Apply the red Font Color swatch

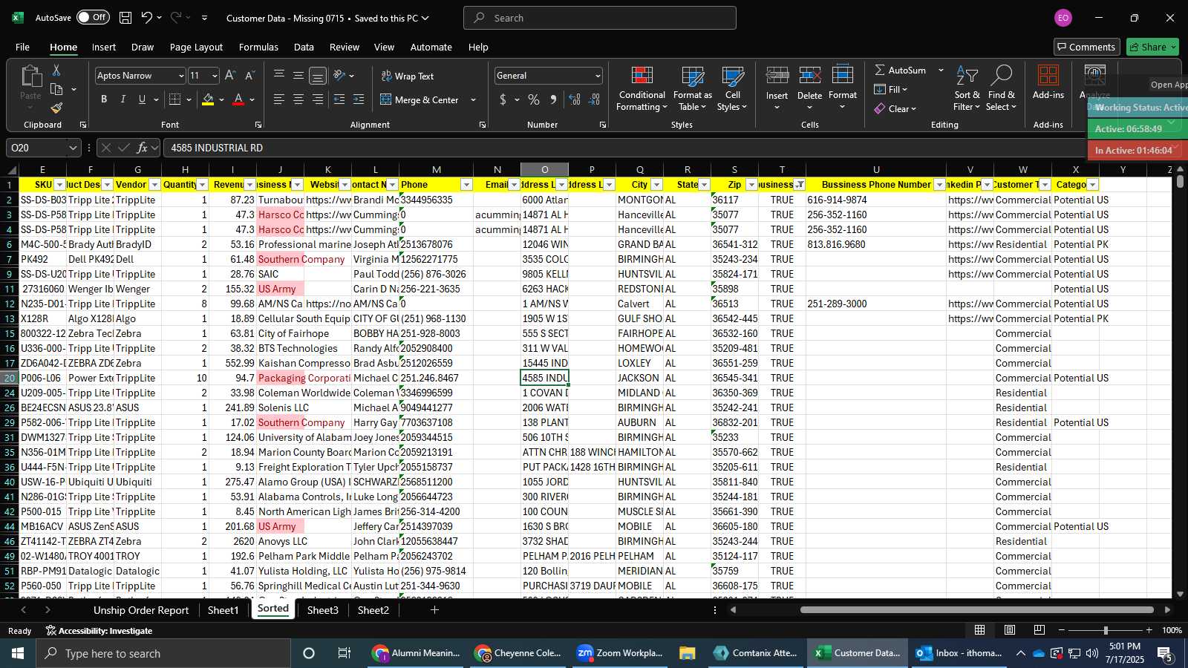point(238,99)
